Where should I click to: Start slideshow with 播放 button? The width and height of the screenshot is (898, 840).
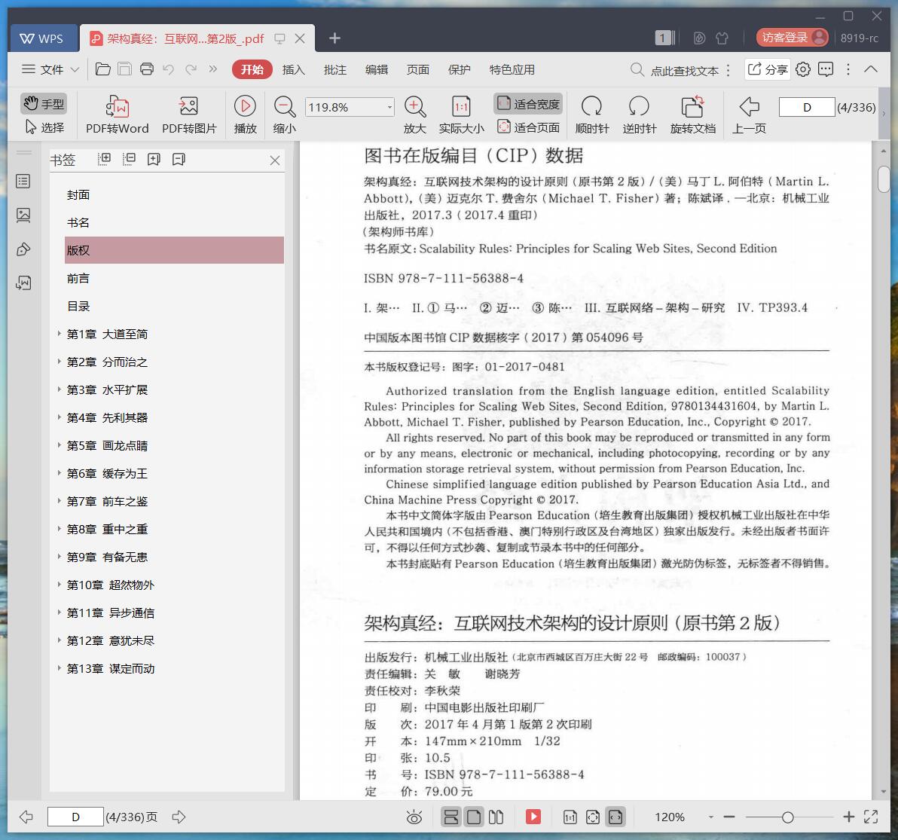[x=245, y=115]
